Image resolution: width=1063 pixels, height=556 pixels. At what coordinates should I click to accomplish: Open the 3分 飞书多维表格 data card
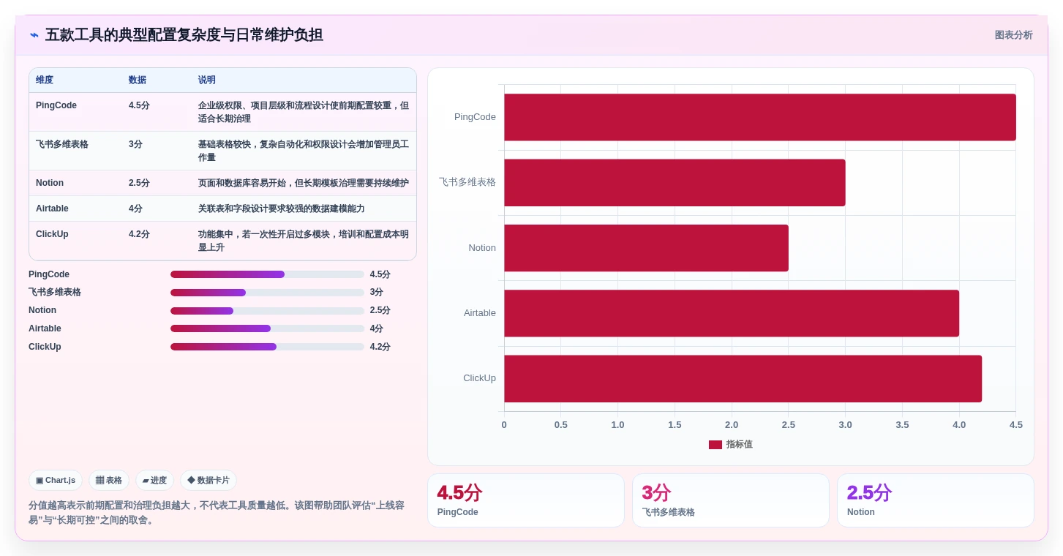[731, 500]
